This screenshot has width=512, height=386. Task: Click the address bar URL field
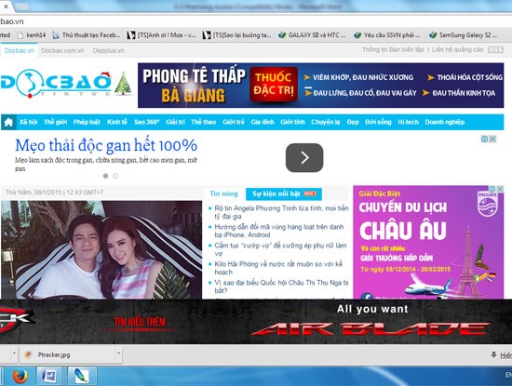point(256,21)
